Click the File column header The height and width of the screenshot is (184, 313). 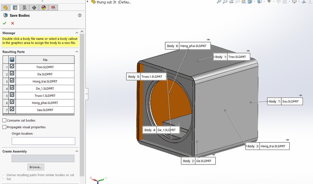tap(45, 60)
